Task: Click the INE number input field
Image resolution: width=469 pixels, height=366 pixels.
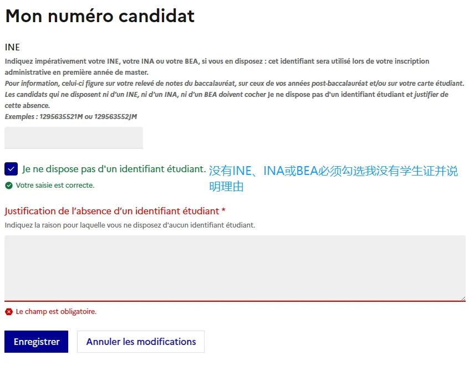Action: click(73, 137)
